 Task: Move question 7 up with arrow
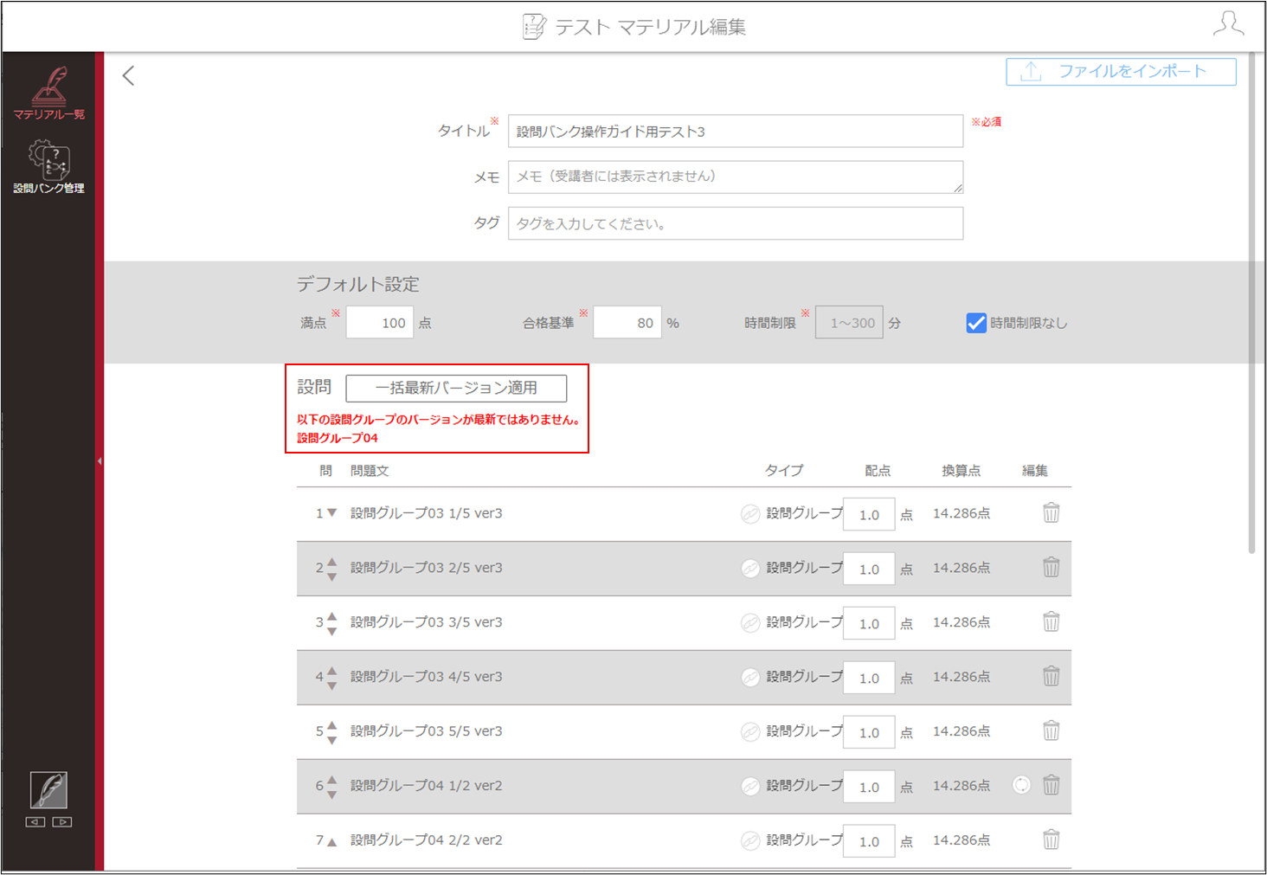pyautogui.click(x=331, y=841)
